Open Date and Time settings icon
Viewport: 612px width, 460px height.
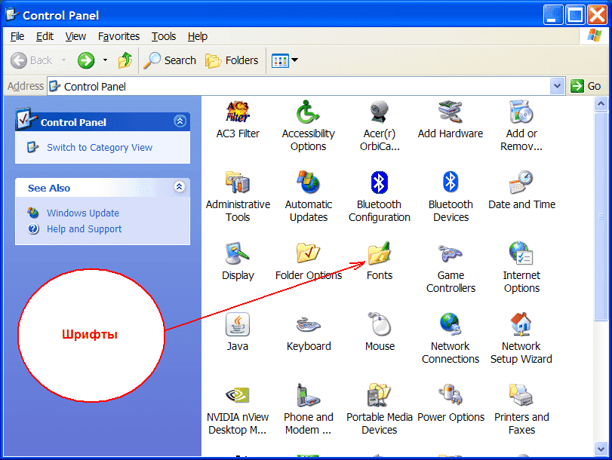521,184
